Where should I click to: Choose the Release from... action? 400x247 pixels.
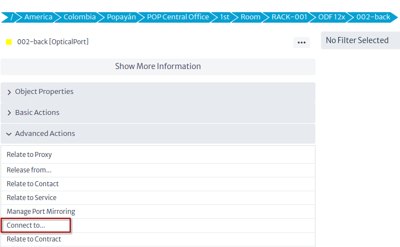(x=158, y=170)
